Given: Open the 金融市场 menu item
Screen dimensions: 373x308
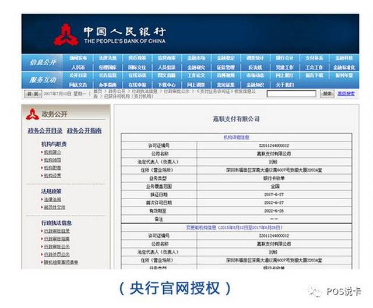Looking at the screenshot, I should pyautogui.click(x=196, y=58).
